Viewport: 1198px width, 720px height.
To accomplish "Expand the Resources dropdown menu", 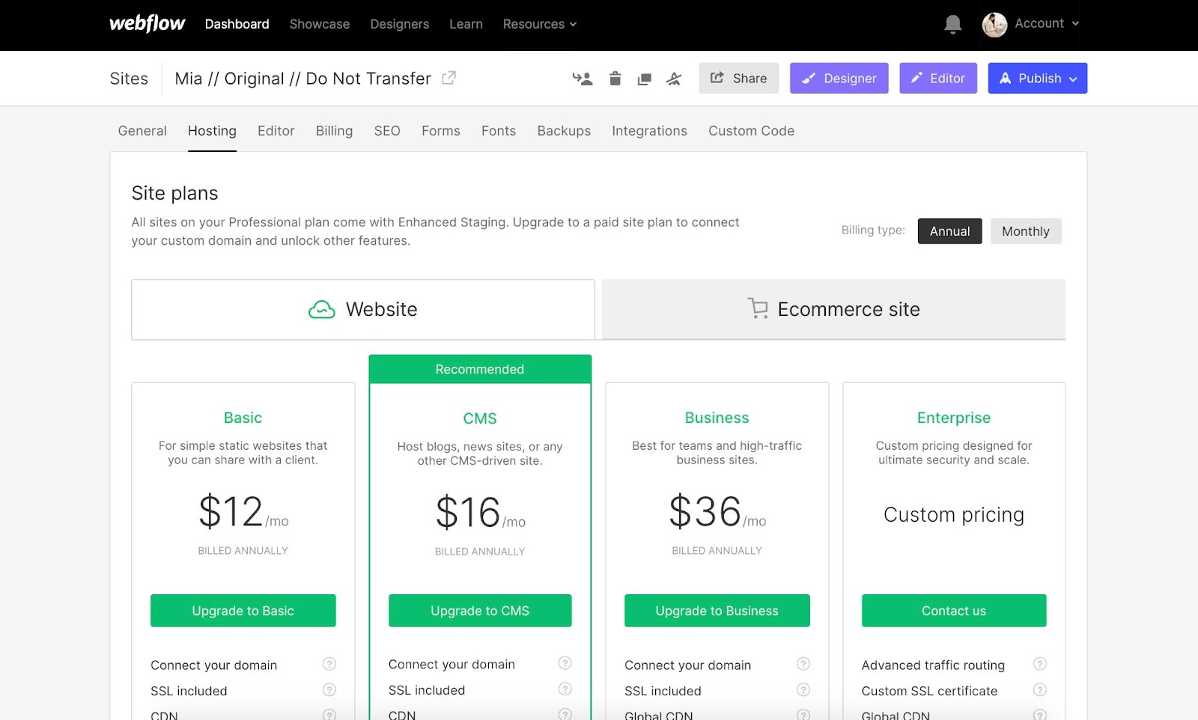I will point(540,24).
